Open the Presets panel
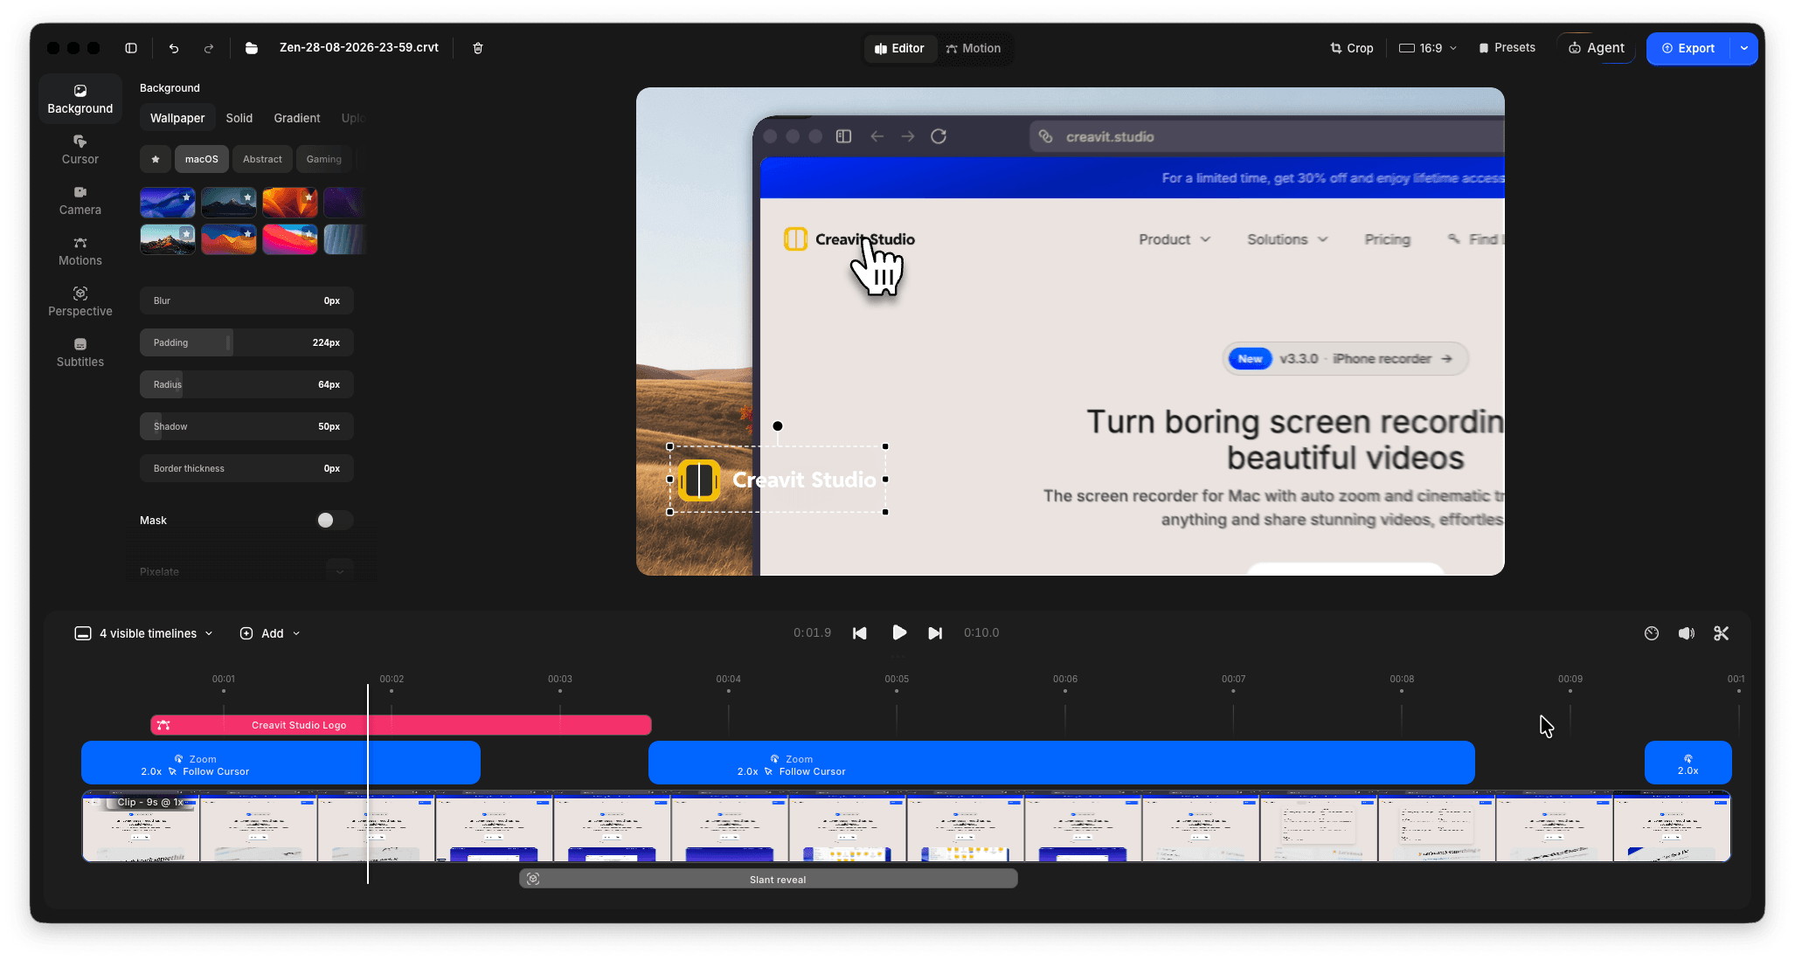The width and height of the screenshot is (1795, 960). coord(1507,48)
